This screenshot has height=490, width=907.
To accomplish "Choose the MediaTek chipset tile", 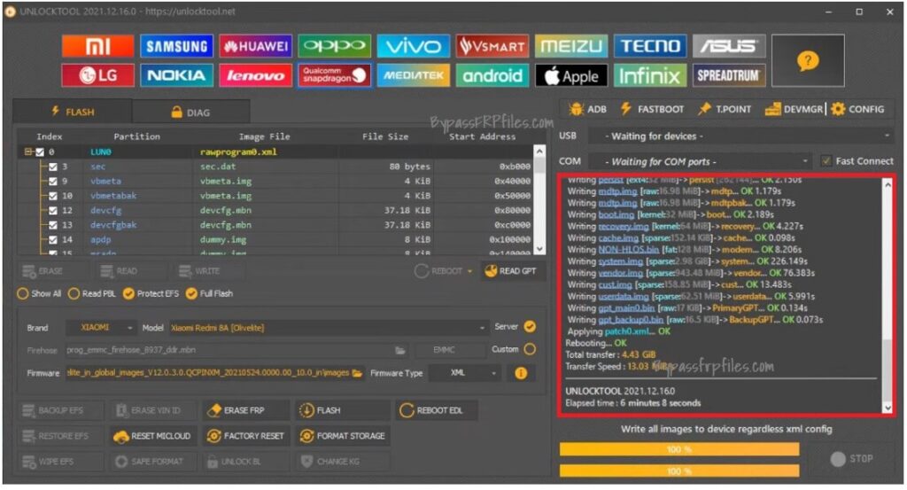I will [x=413, y=75].
